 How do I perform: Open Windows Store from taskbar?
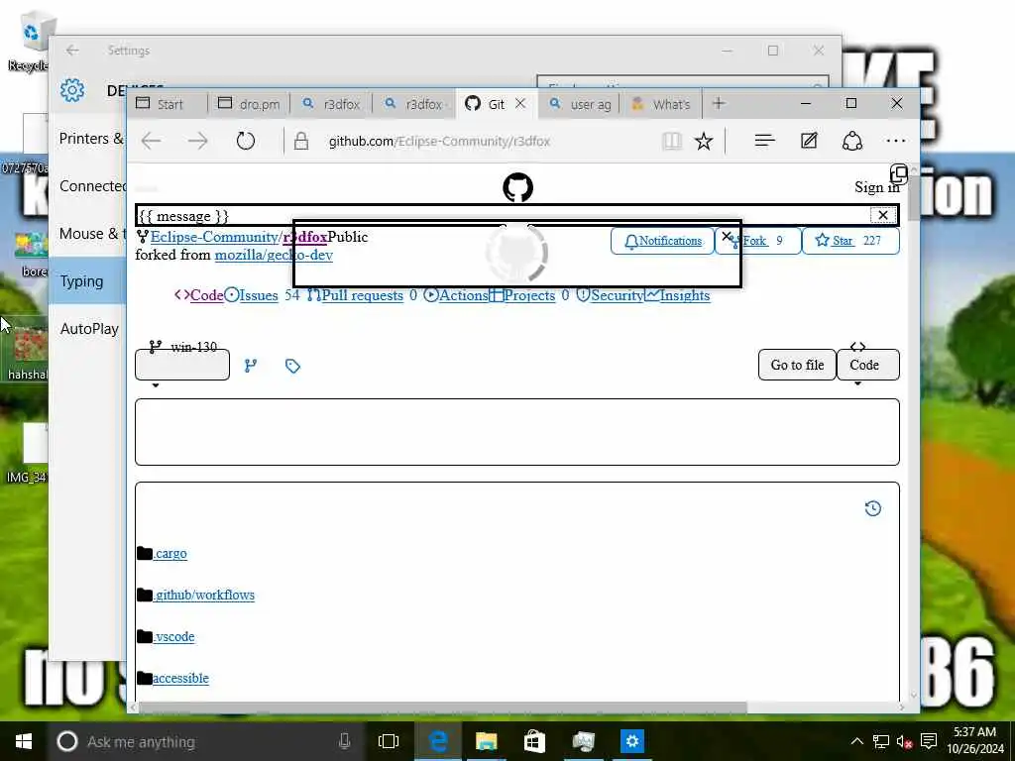pyautogui.click(x=534, y=741)
